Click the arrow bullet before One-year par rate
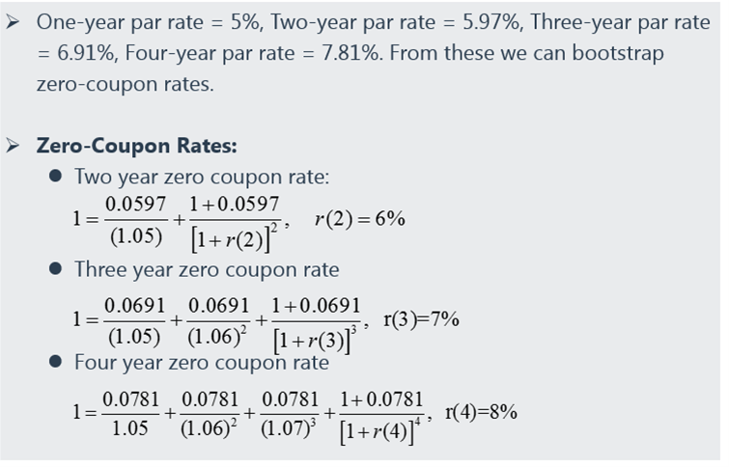Screen dimensions: 729x467 [13, 22]
